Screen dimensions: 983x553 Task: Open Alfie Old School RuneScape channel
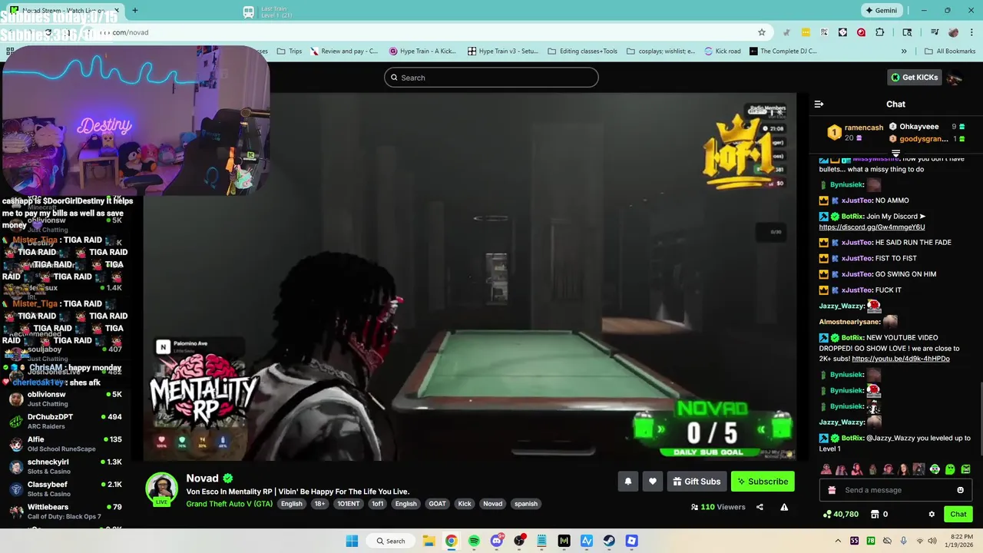[x=65, y=444]
